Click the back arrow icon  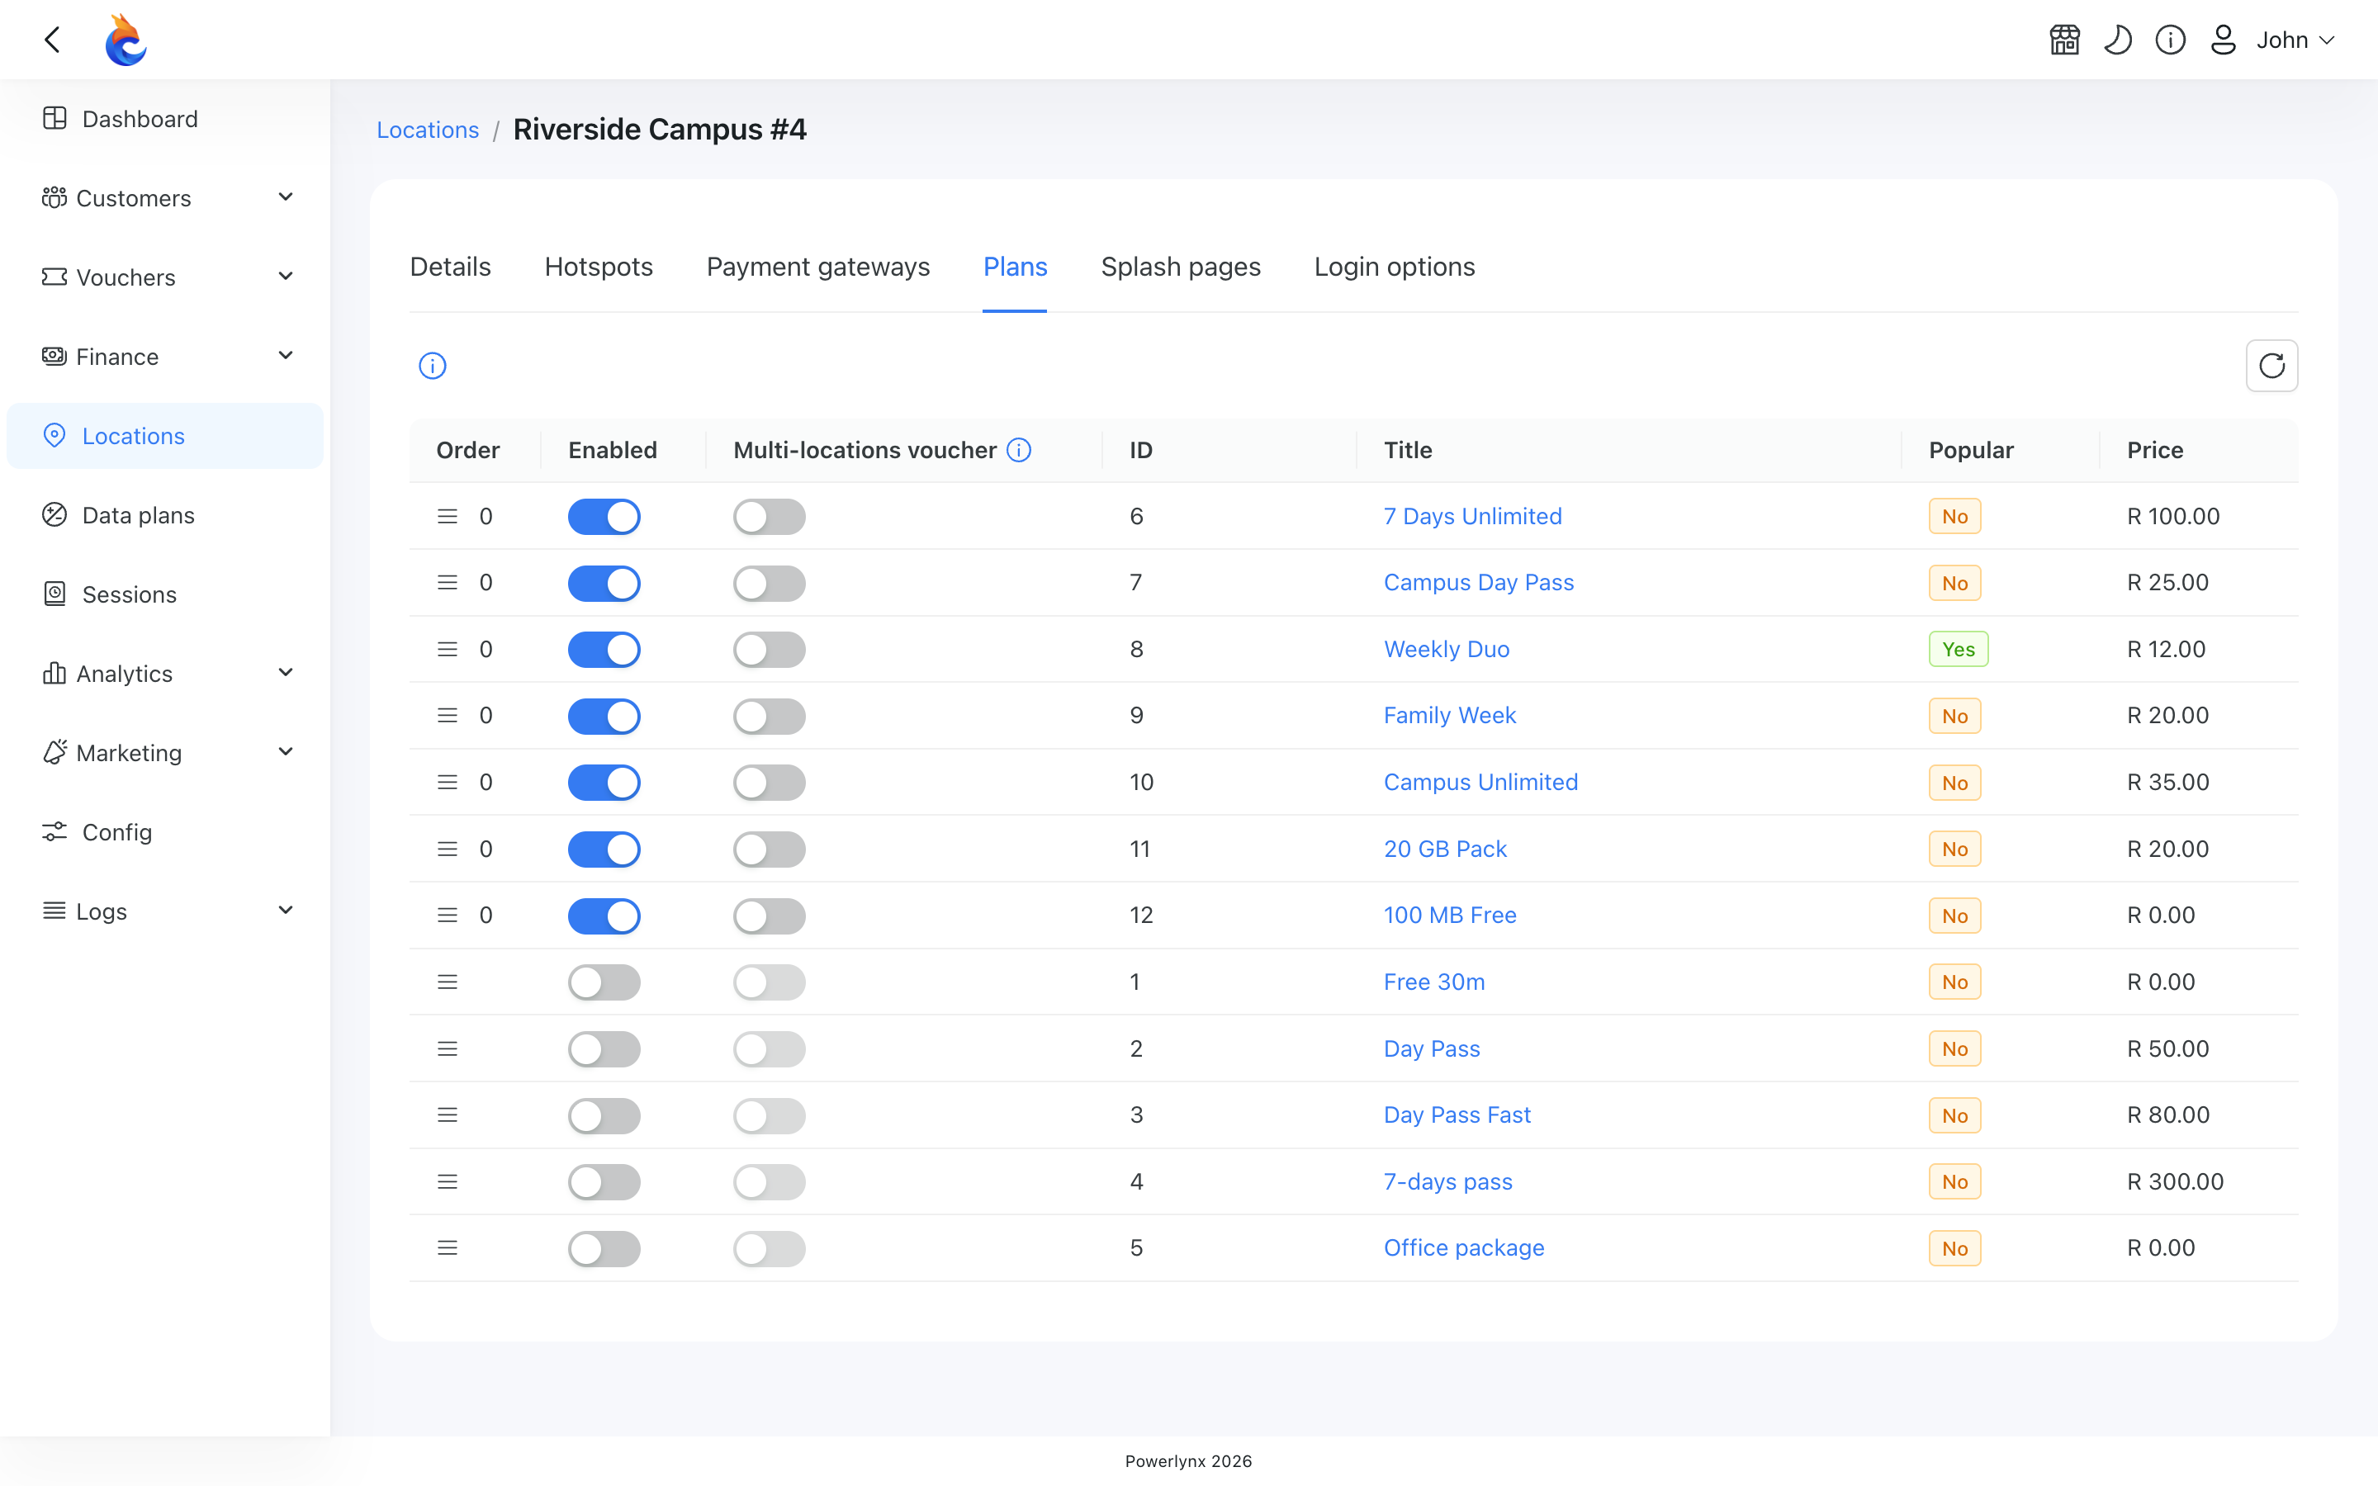[53, 40]
